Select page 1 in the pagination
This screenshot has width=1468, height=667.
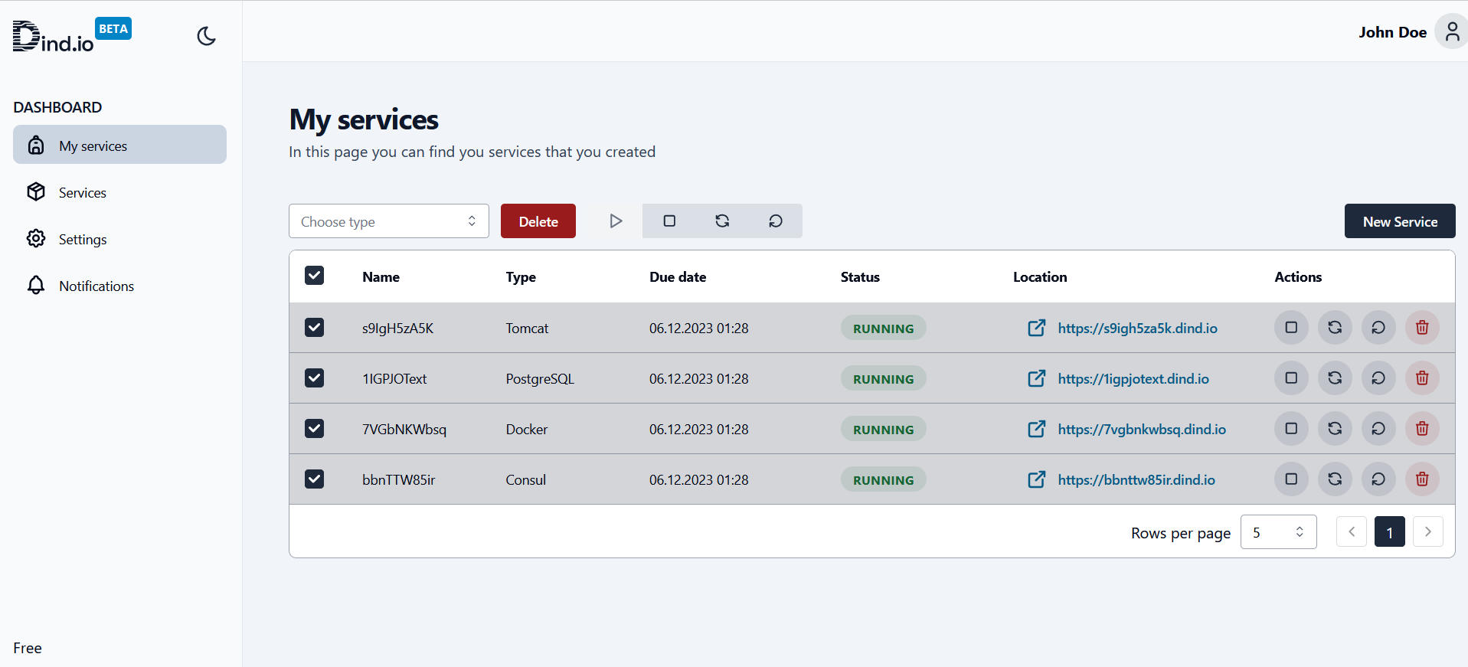(x=1390, y=531)
